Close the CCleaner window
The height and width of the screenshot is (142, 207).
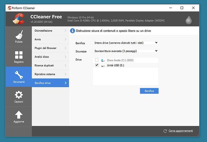[x=193, y=8]
